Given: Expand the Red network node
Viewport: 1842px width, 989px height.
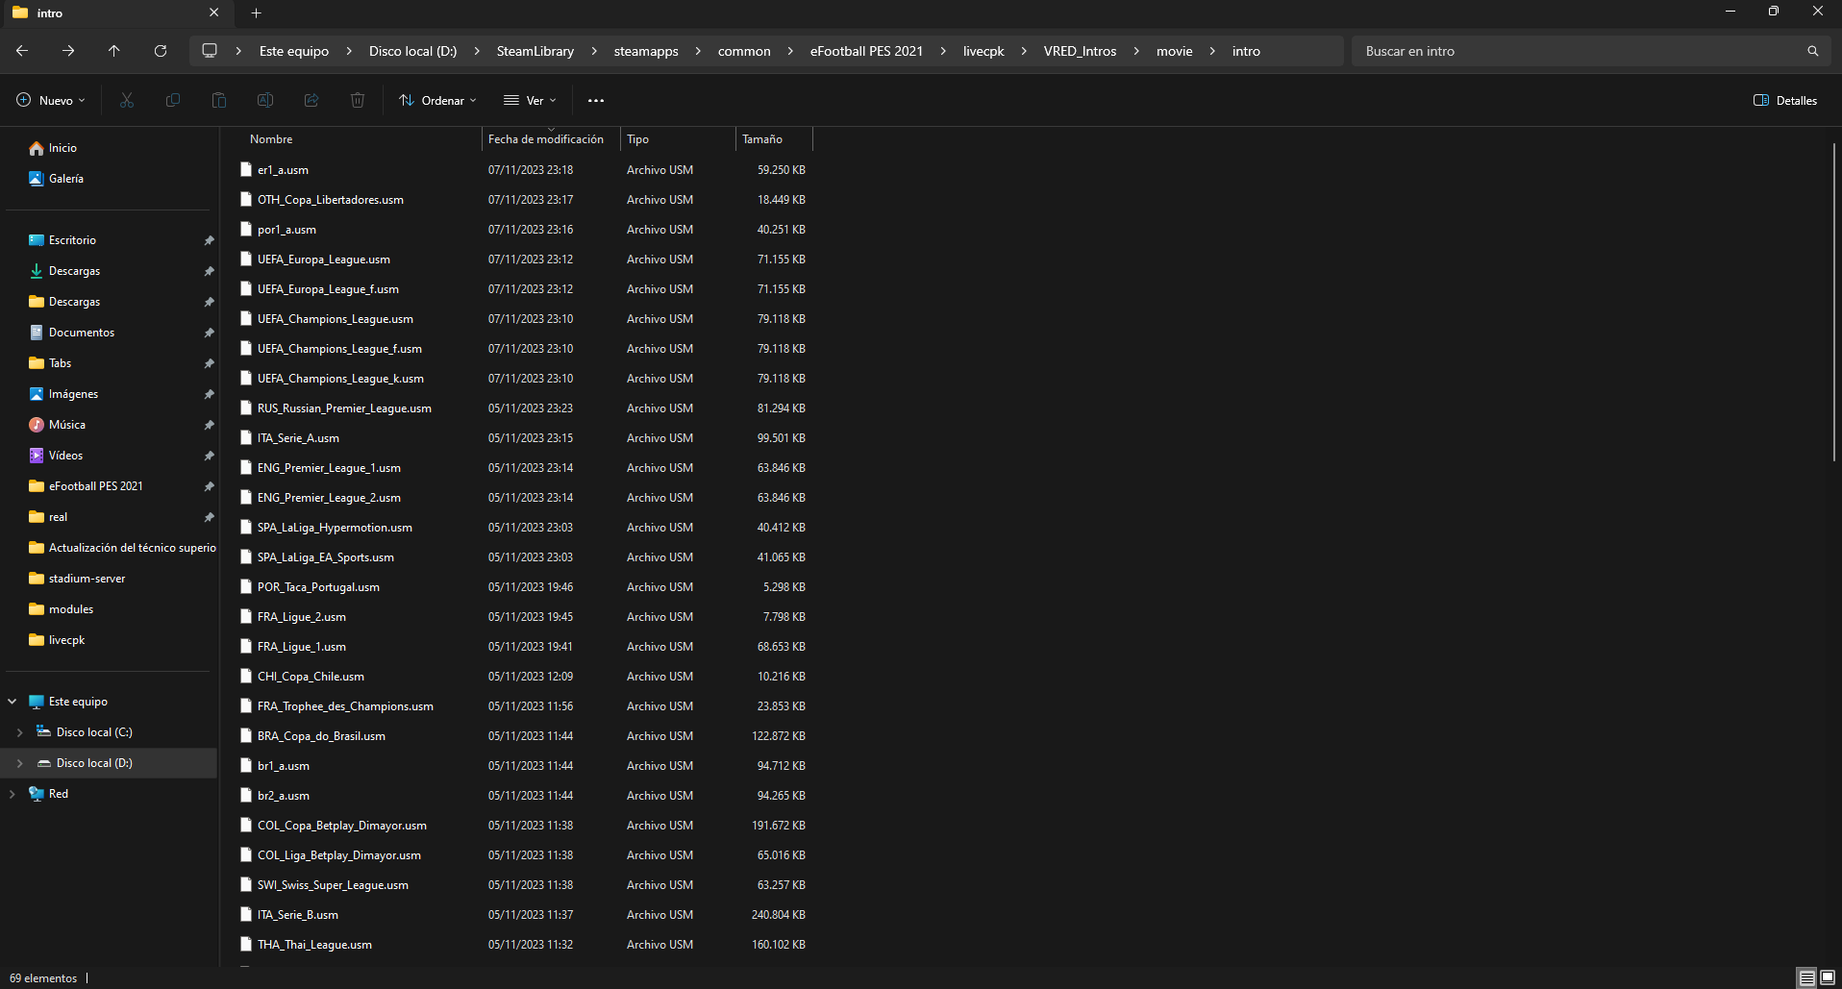Looking at the screenshot, I should (x=12, y=794).
